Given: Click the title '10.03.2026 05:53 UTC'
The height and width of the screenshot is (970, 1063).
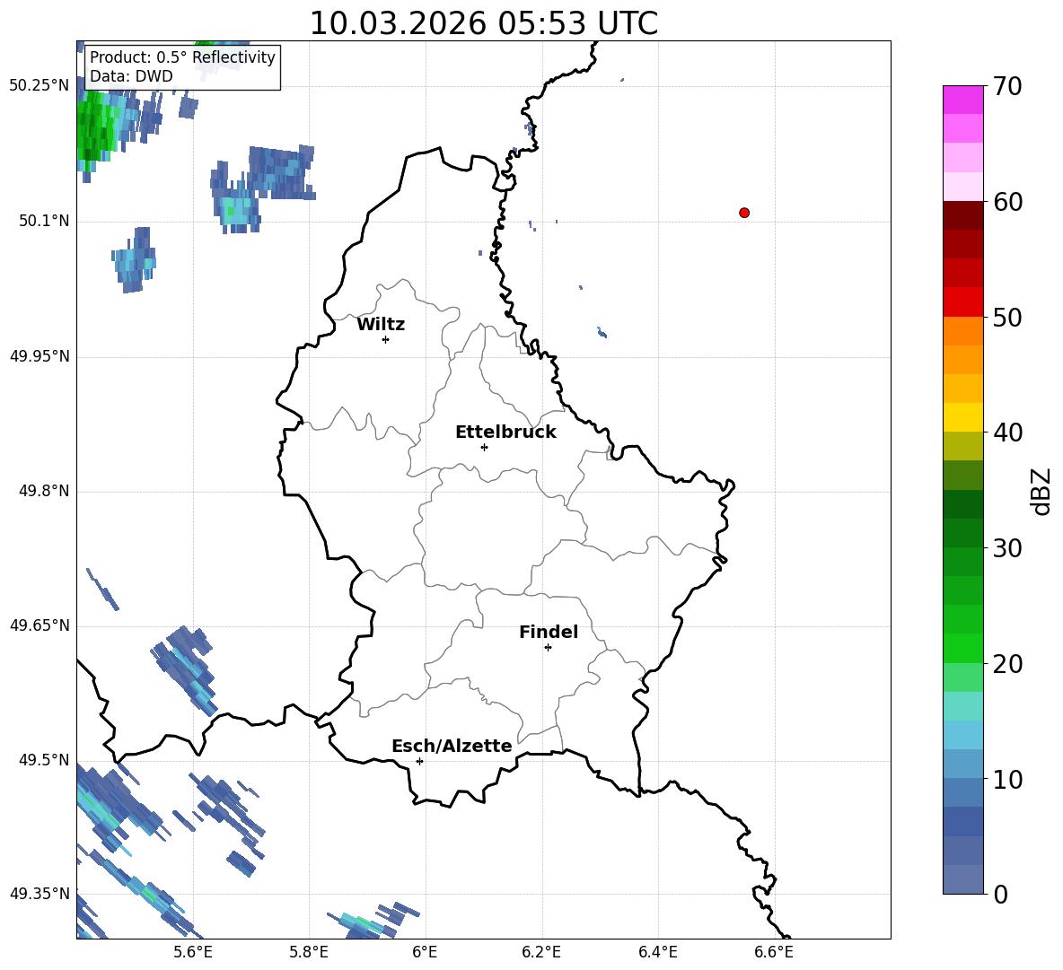Looking at the screenshot, I should (483, 23).
